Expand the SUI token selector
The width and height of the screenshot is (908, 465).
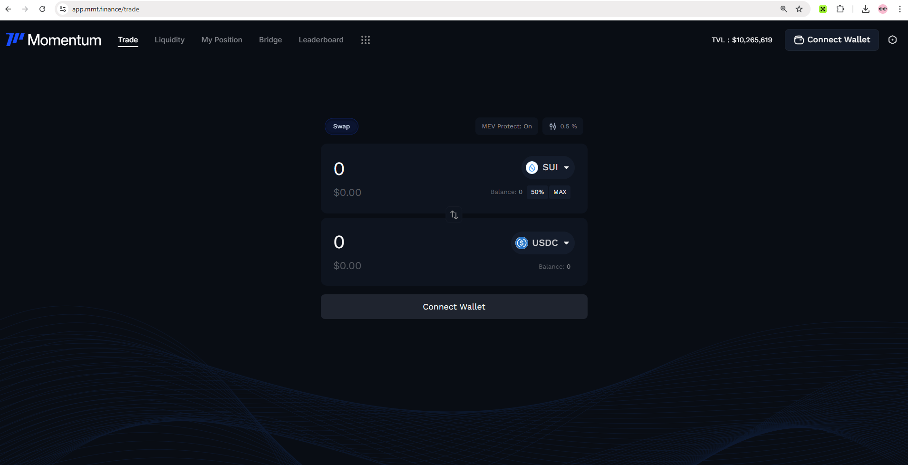tap(548, 167)
